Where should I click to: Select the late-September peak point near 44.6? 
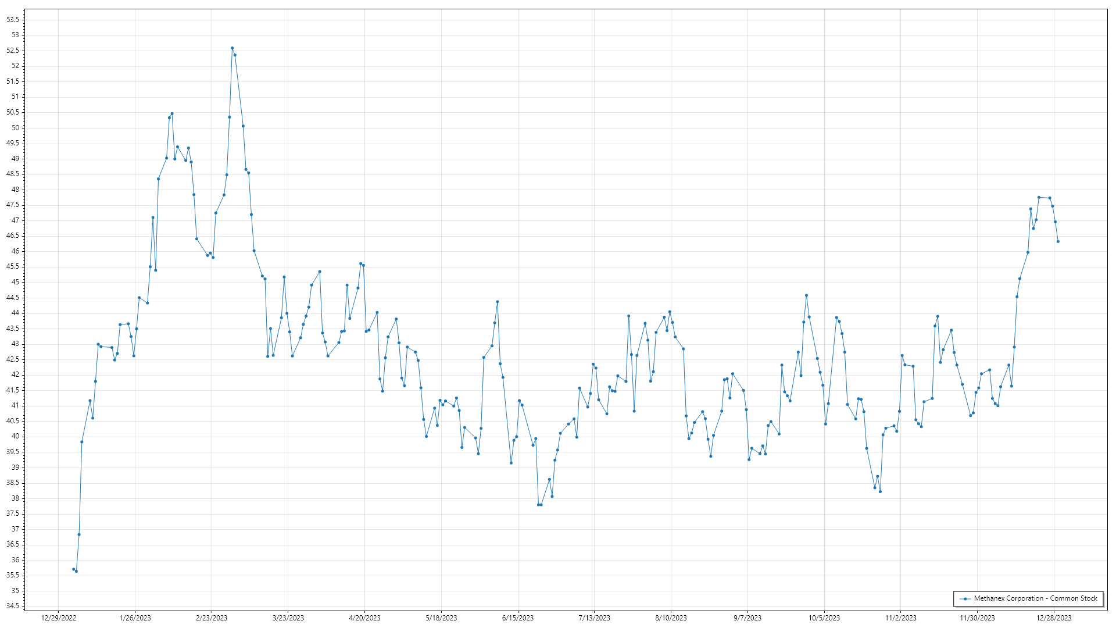click(x=806, y=295)
